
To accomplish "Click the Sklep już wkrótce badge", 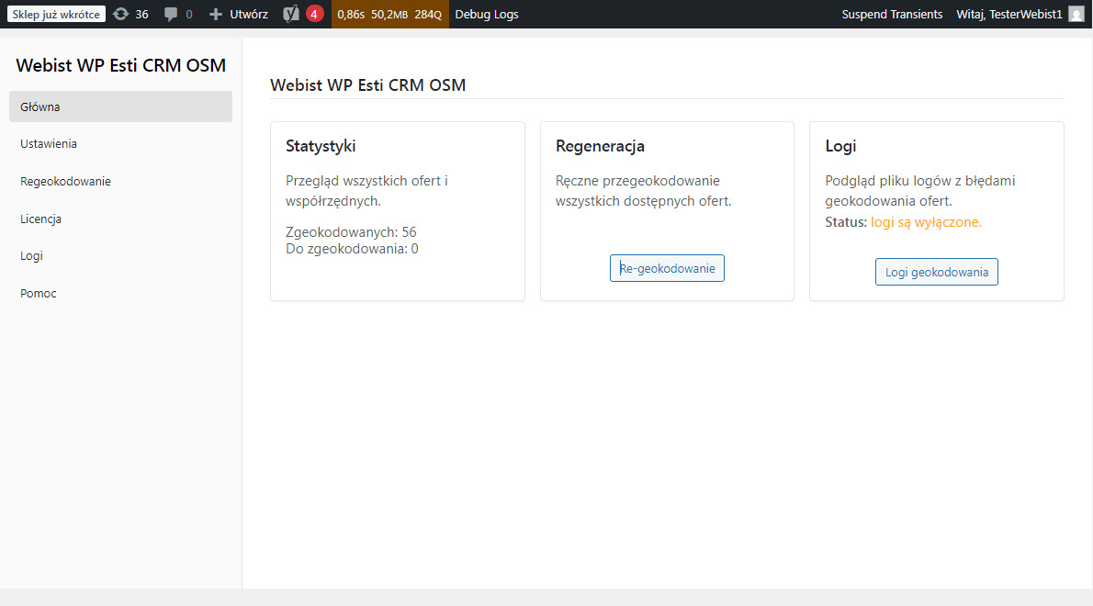I will tap(56, 15).
